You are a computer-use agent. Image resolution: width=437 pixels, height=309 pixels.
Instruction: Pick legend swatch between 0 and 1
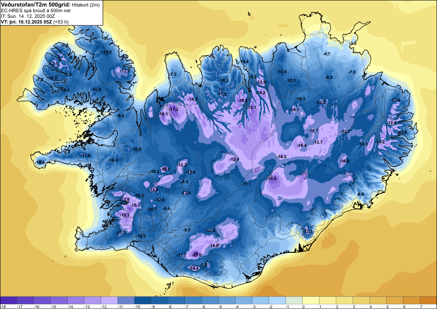pyautogui.click(x=311, y=300)
